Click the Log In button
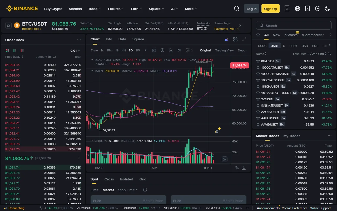 click(x=251, y=9)
